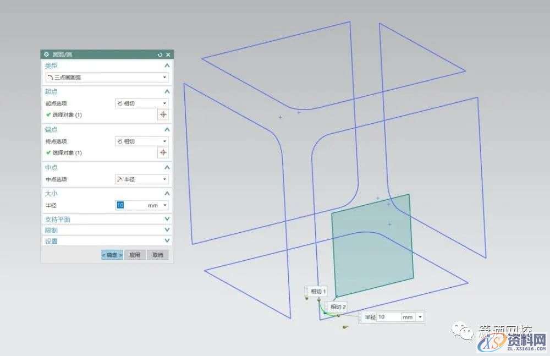Click the 半径 input field in dialog
This screenshot has width=550, height=356.
131,205
